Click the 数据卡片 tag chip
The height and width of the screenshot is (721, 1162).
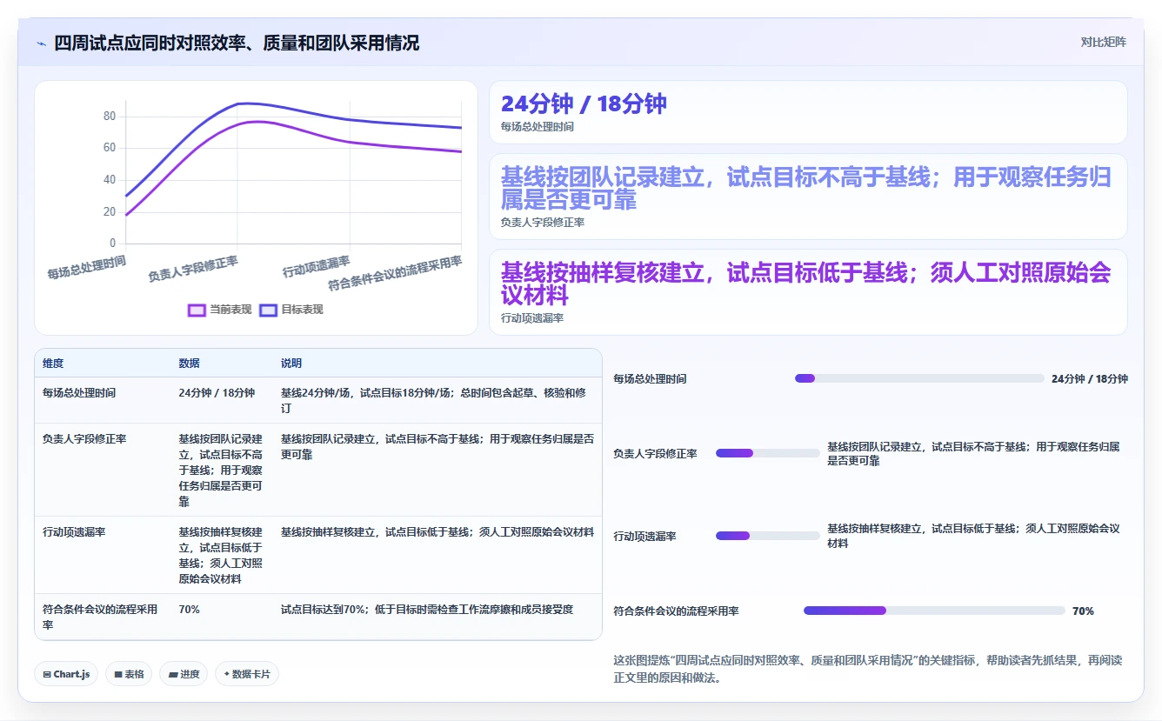coord(247,674)
